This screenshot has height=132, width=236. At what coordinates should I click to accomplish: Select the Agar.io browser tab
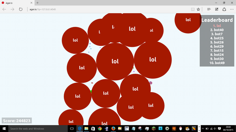point(17,3)
